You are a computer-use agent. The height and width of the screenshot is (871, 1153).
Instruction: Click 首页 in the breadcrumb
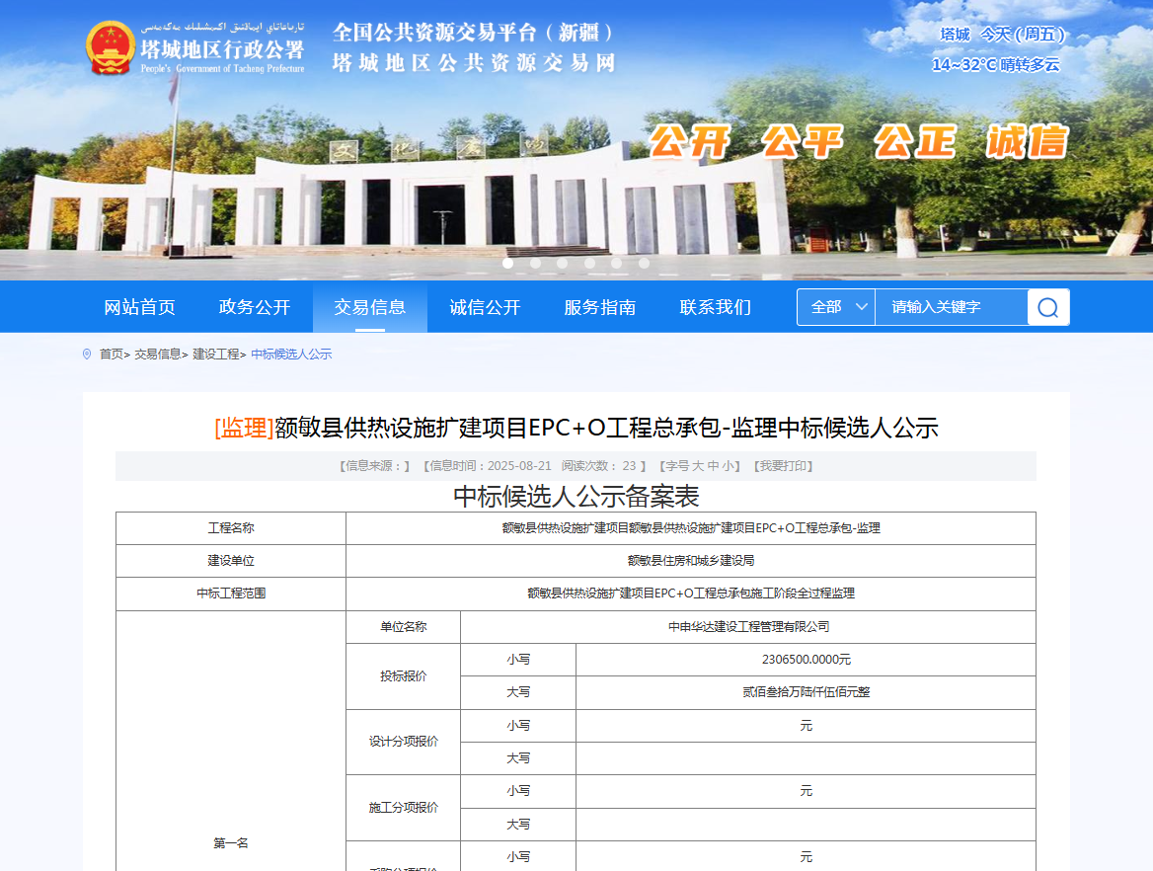coord(112,354)
